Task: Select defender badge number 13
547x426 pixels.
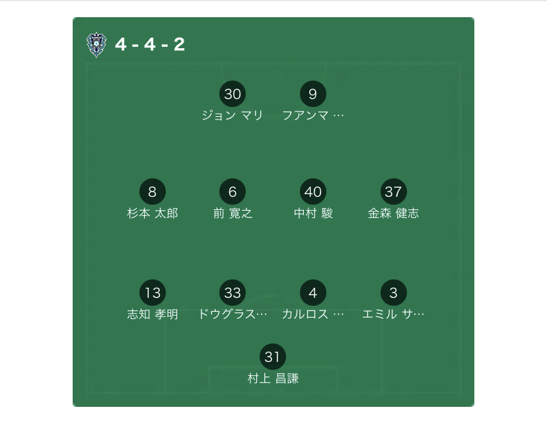Action: [x=153, y=293]
